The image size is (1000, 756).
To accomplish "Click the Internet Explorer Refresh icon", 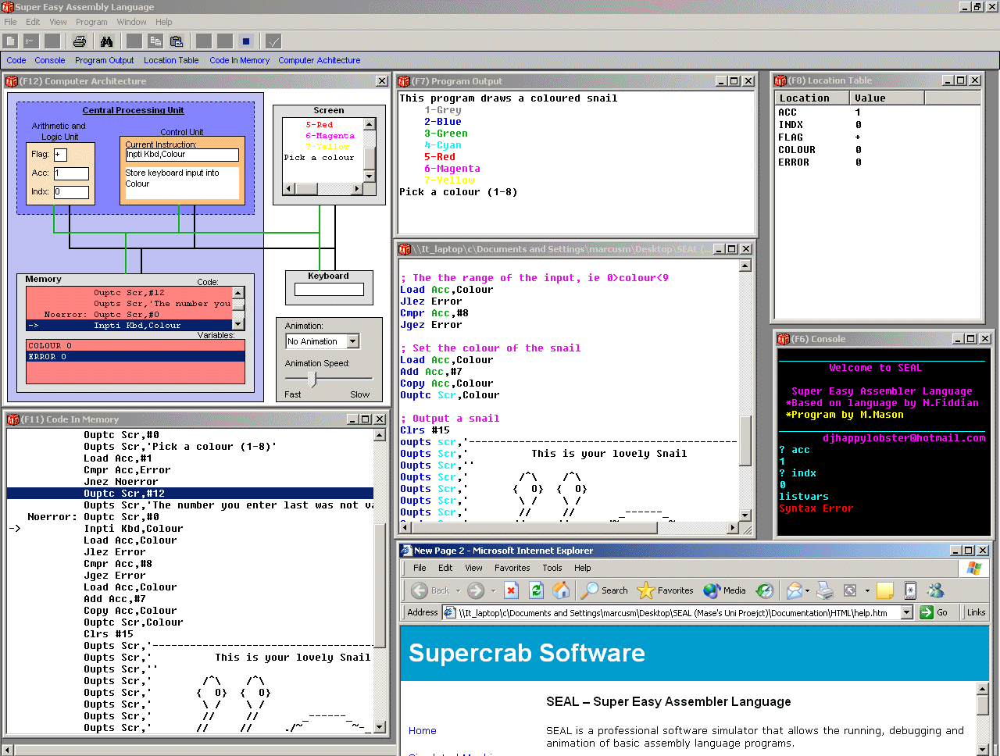I will click(536, 590).
